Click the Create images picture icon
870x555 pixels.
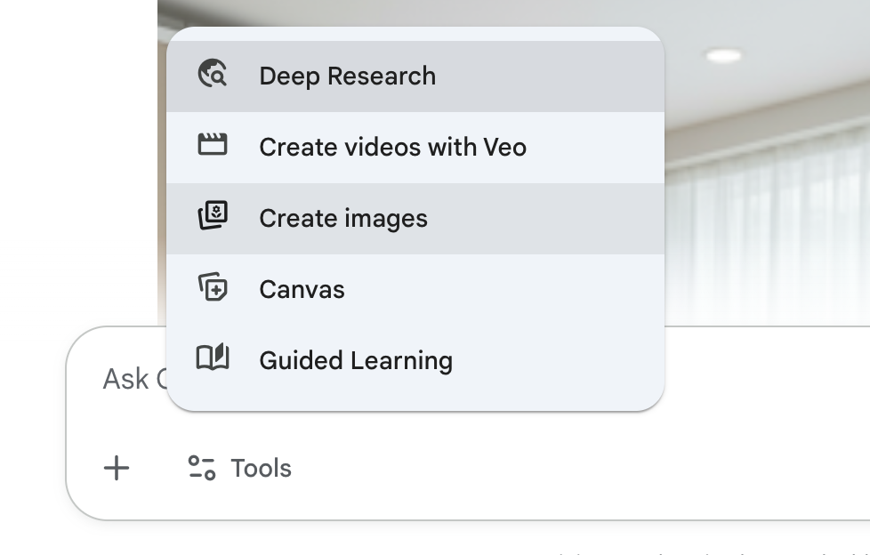tap(213, 216)
